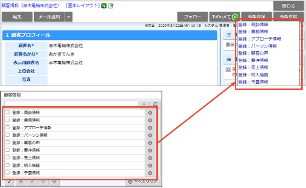306x188 pixels.
Task: Move selected item up one position
Action: (x=32, y=182)
